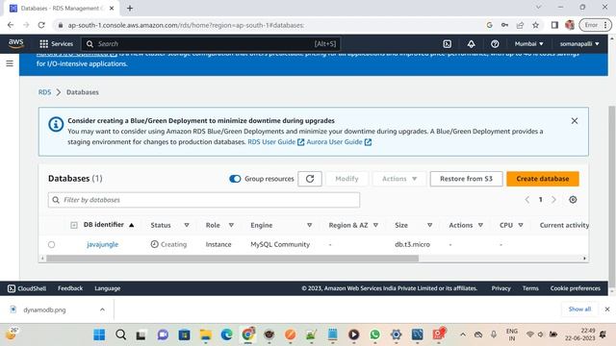Go back in the browser
The height and width of the screenshot is (346, 616).
point(11,25)
